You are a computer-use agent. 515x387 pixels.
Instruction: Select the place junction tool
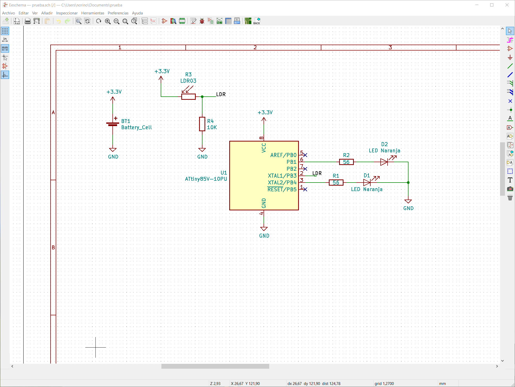pos(510,110)
